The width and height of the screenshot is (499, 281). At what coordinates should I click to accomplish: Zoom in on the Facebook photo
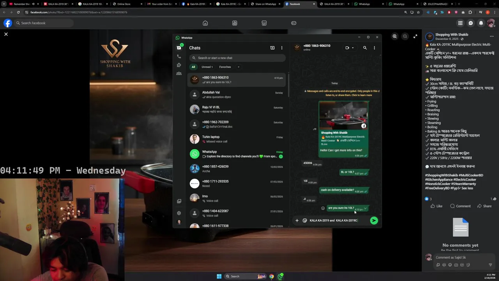pyautogui.click(x=395, y=36)
